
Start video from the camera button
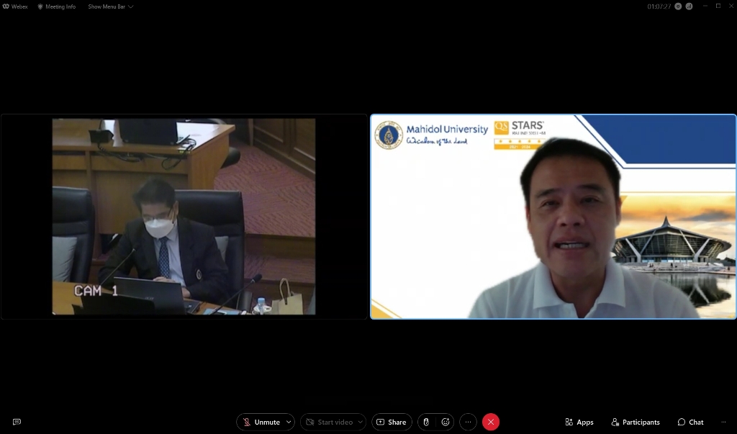pos(329,422)
